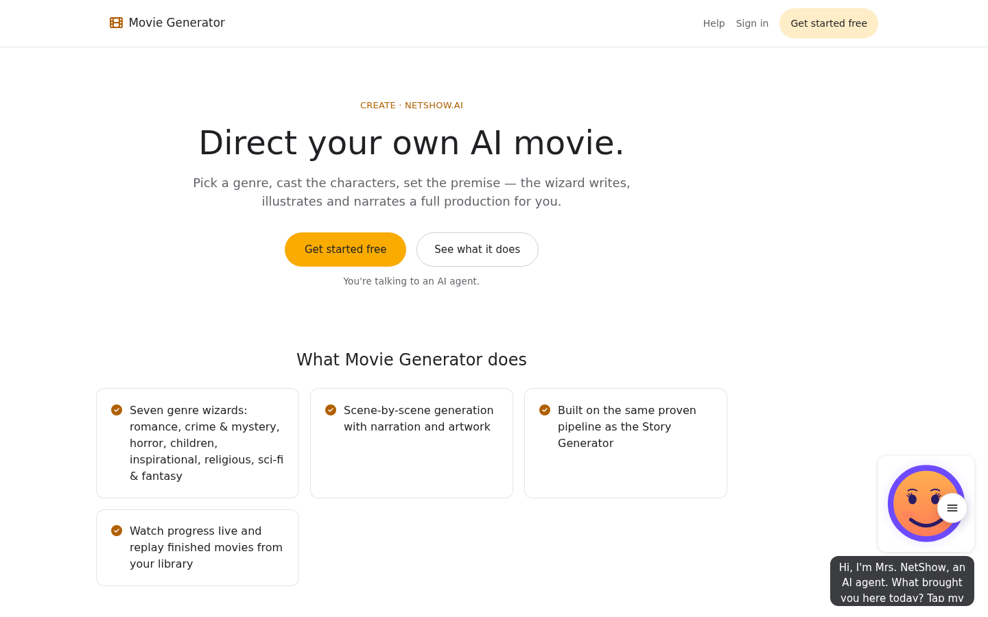
Task: Click the Mrs. NetShow greeting bubble
Action: [x=902, y=581]
